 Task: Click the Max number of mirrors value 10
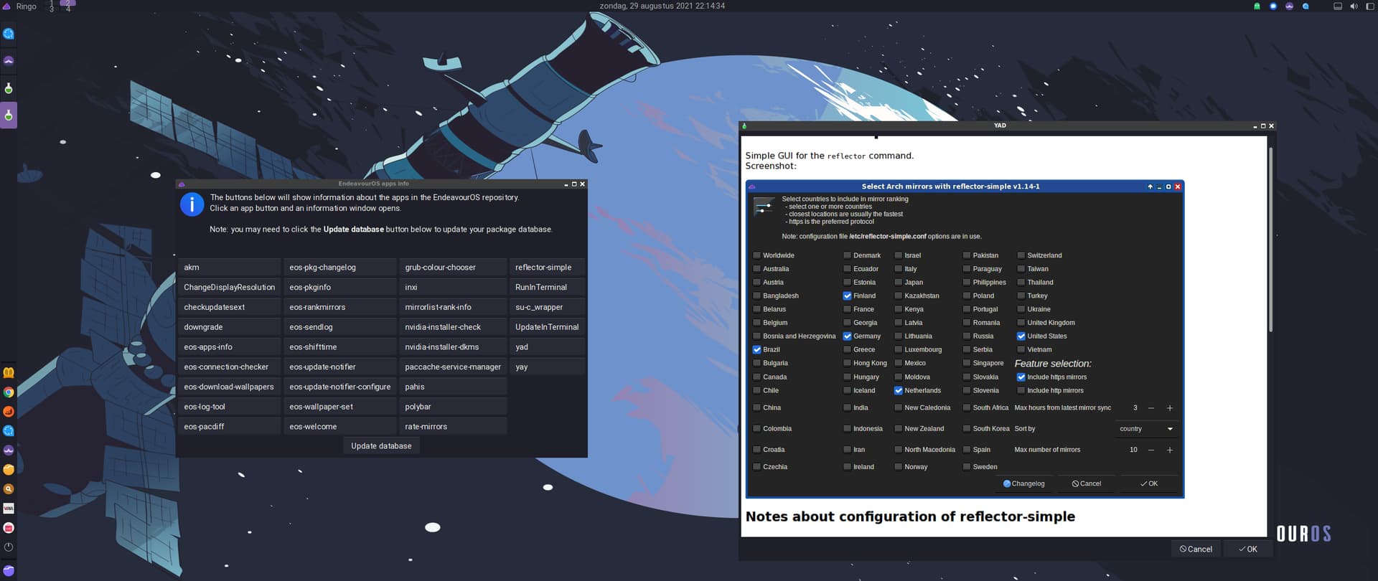tap(1133, 450)
